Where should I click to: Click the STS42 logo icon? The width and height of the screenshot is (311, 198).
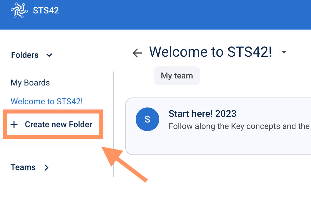19,10
